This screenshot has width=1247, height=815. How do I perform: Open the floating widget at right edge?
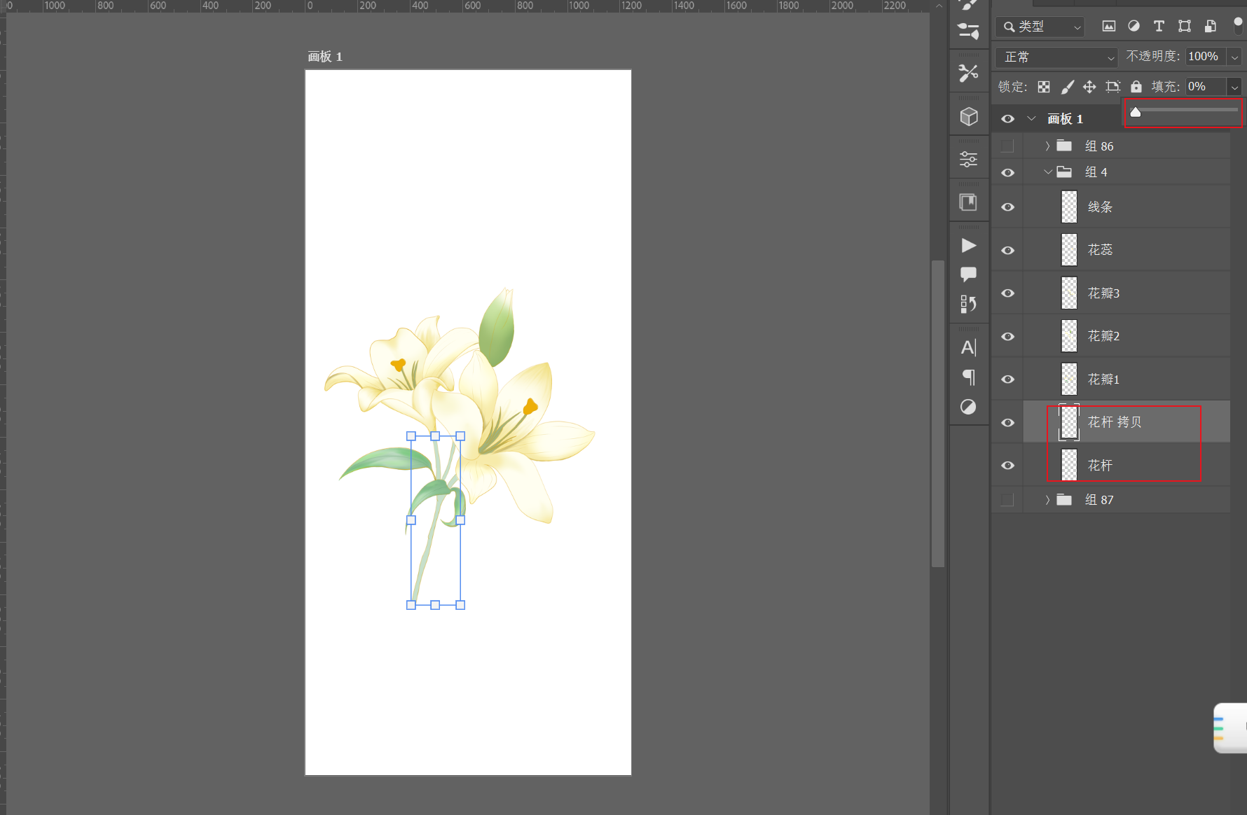[1231, 728]
